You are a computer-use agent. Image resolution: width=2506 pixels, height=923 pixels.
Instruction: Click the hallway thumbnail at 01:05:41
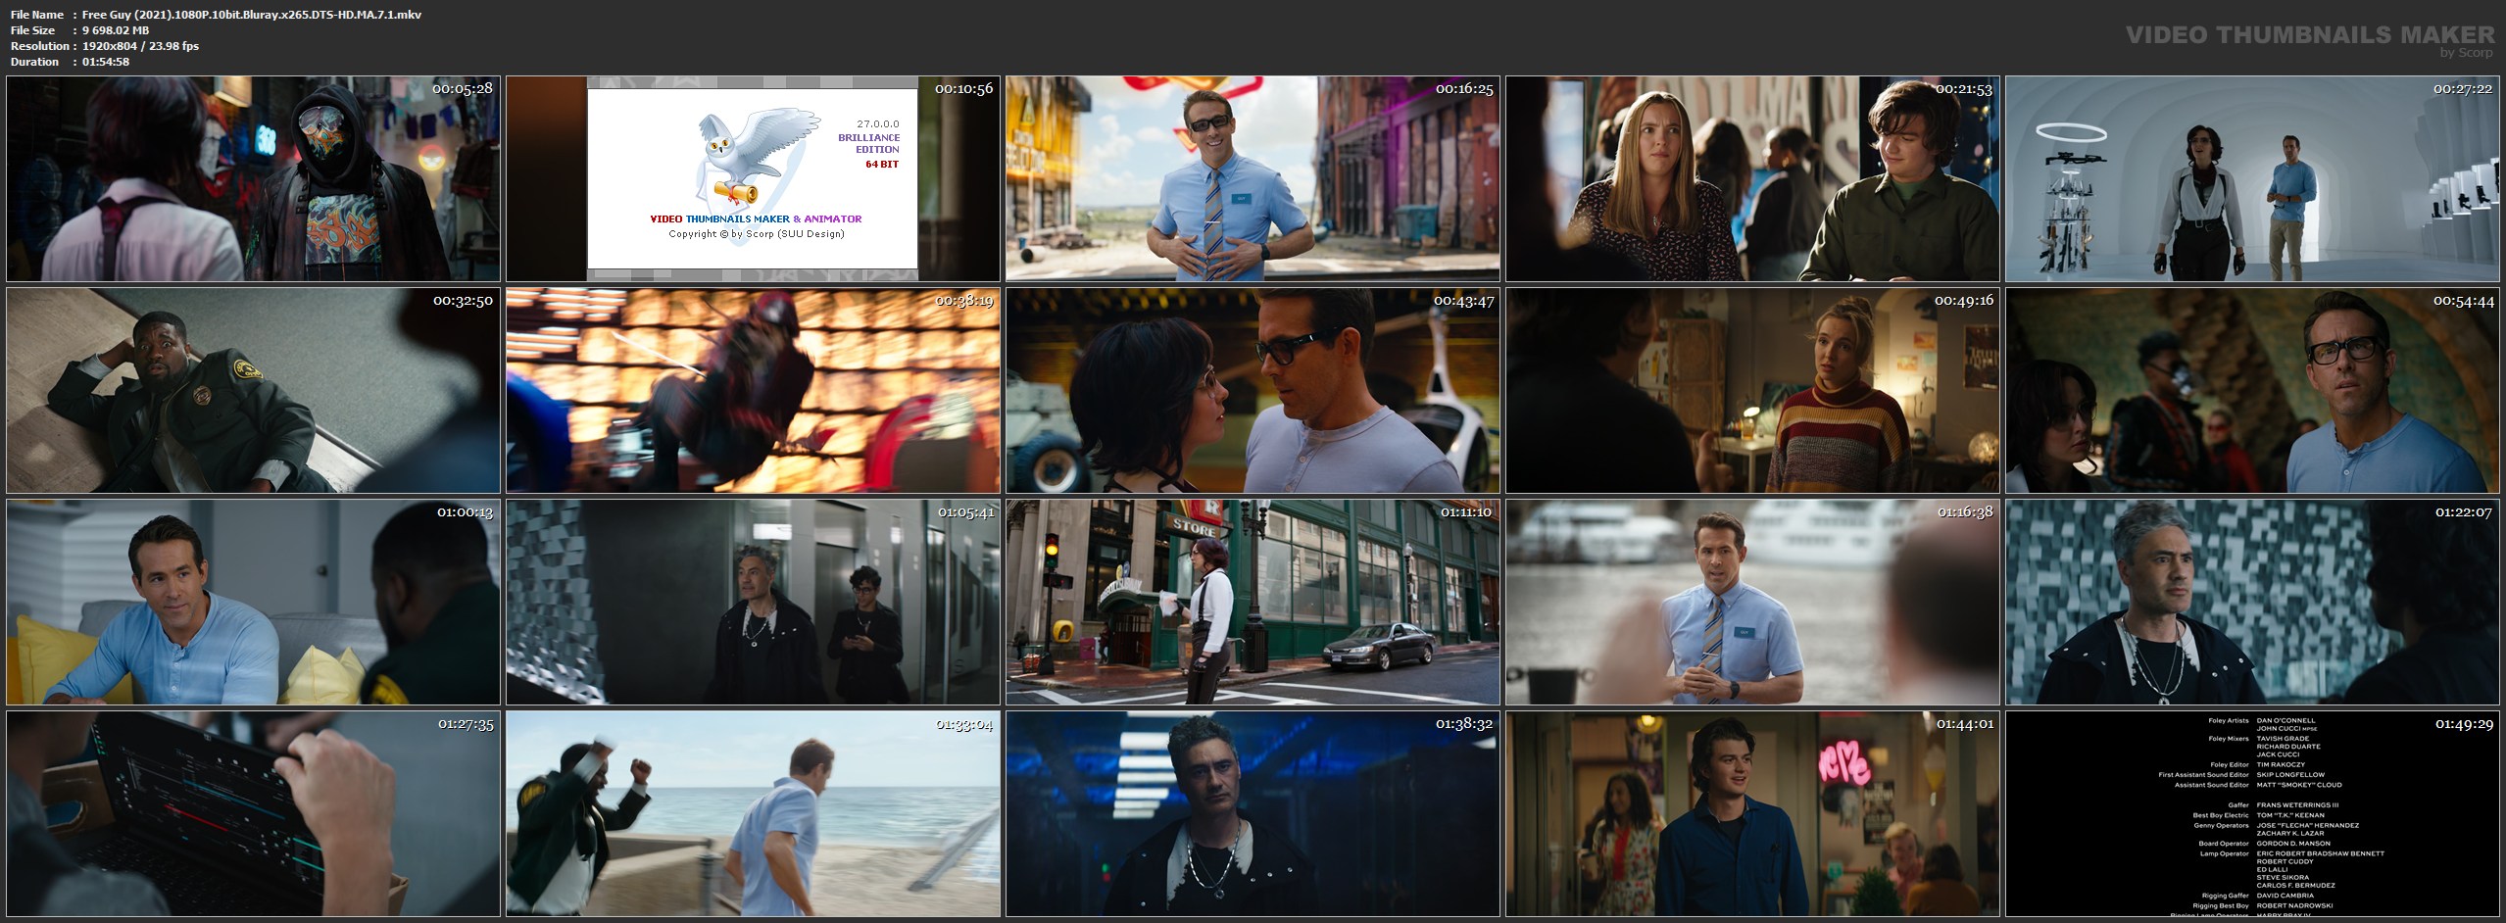pyautogui.click(x=753, y=603)
